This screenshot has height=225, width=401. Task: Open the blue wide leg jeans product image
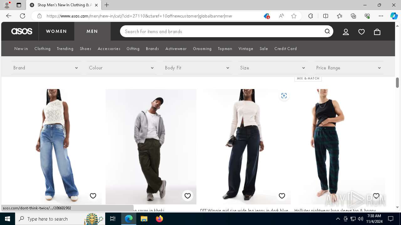pyautogui.click(x=56, y=147)
